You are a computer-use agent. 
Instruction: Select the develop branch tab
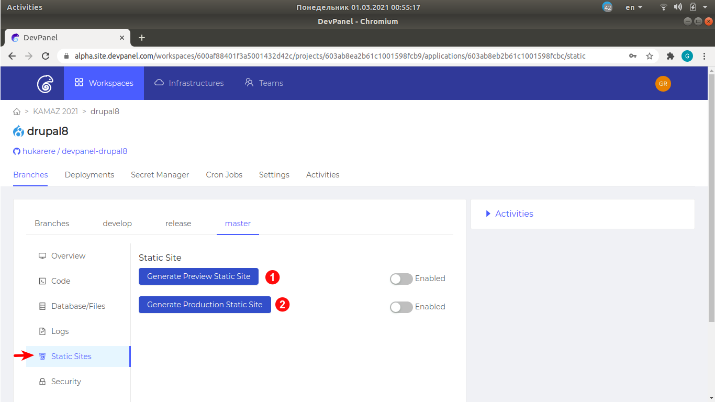pyautogui.click(x=117, y=223)
